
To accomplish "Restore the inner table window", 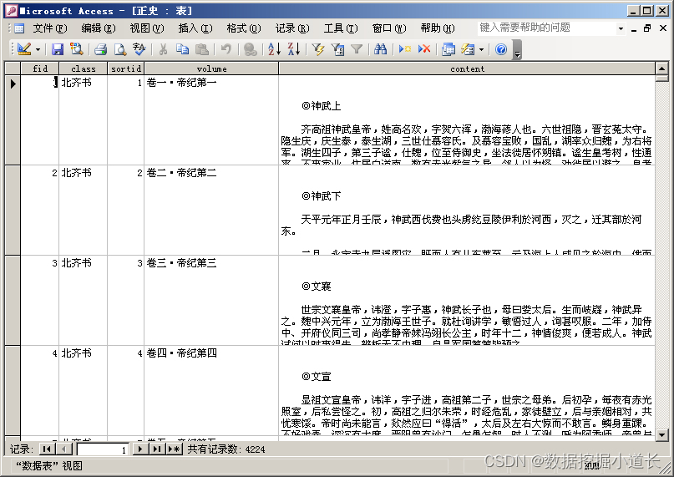I will click(647, 28).
